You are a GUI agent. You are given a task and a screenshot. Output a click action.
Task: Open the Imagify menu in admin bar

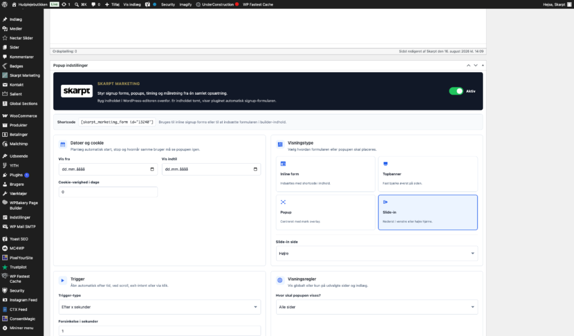[186, 4]
